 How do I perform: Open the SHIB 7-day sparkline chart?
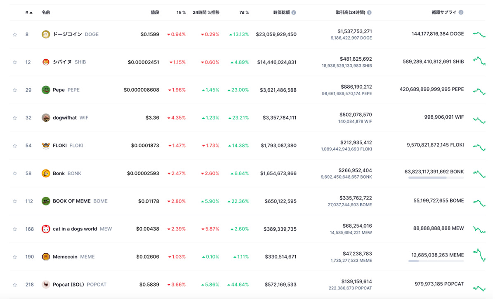click(479, 61)
